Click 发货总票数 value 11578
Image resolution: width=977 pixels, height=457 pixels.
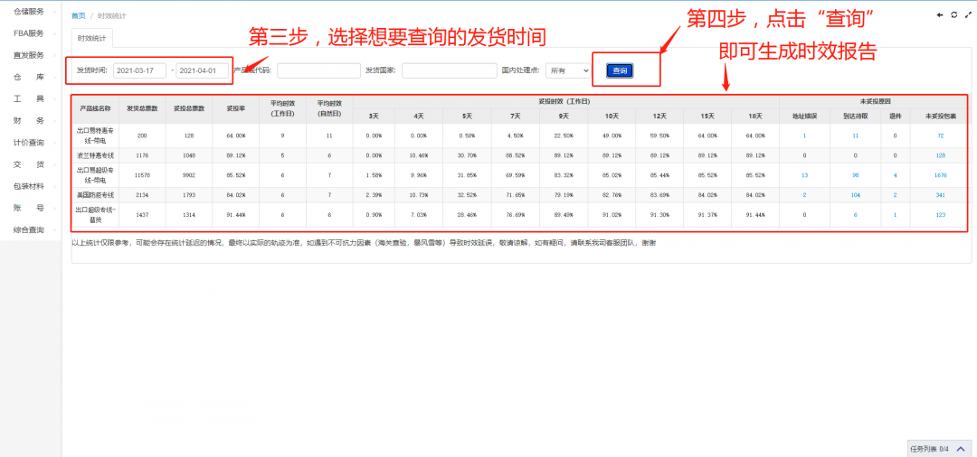(142, 175)
